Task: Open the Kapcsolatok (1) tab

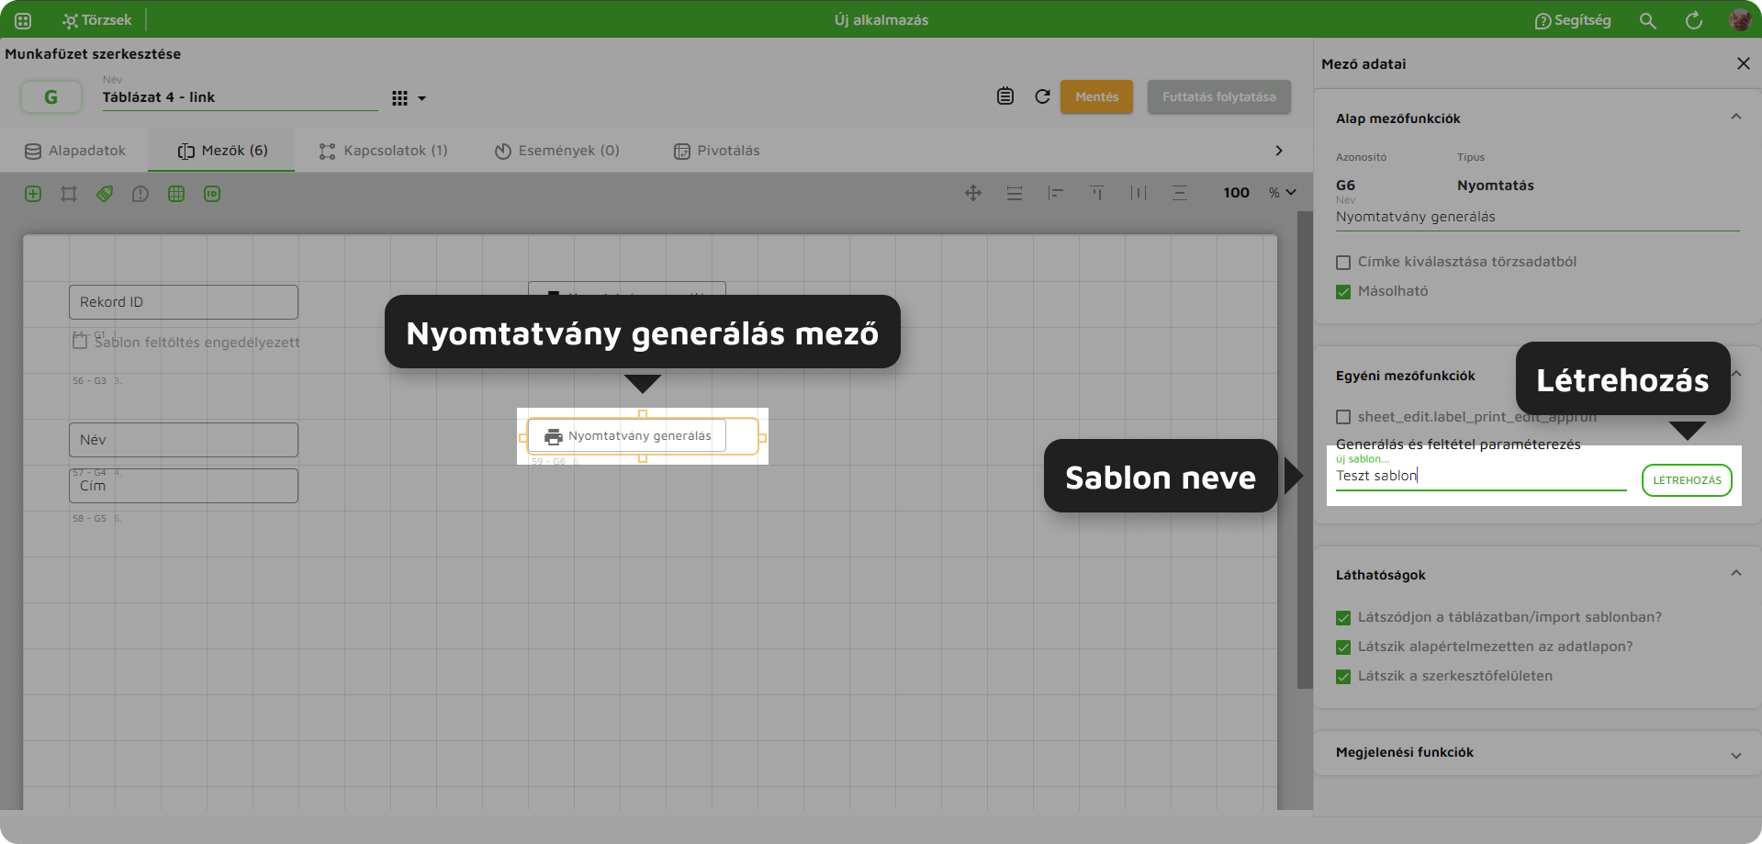Action: (x=383, y=151)
